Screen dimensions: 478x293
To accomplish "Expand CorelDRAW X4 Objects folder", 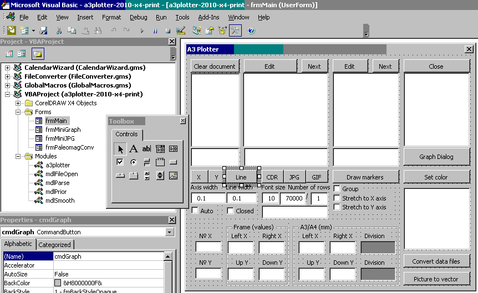I will [18, 103].
